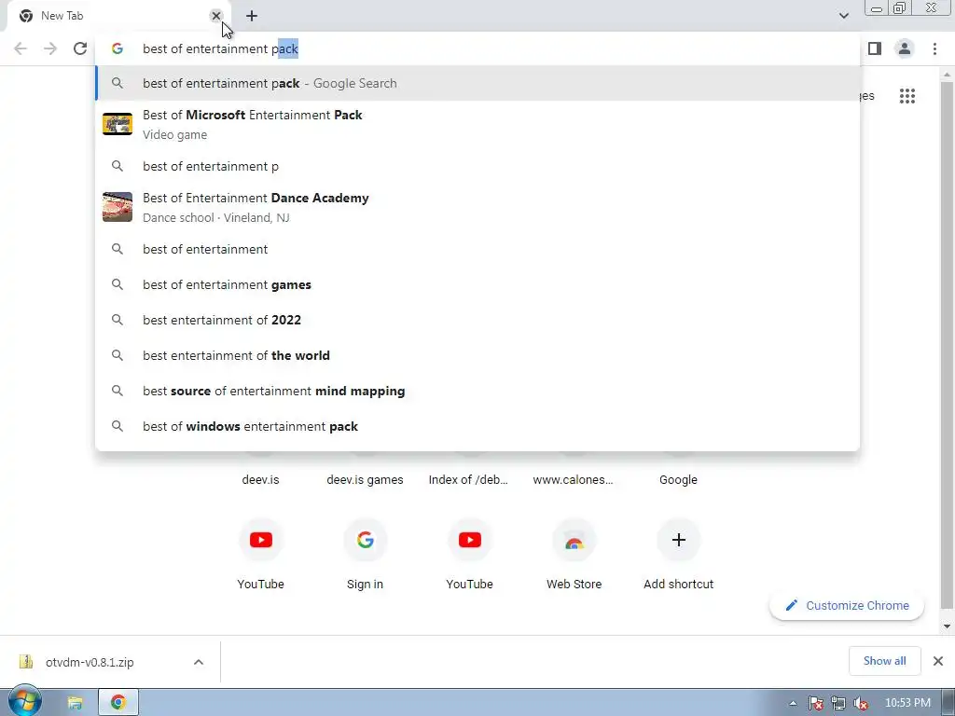This screenshot has height=716, width=955.
Task: Select 'best of entertainment p' suggestion
Action: 477,166
